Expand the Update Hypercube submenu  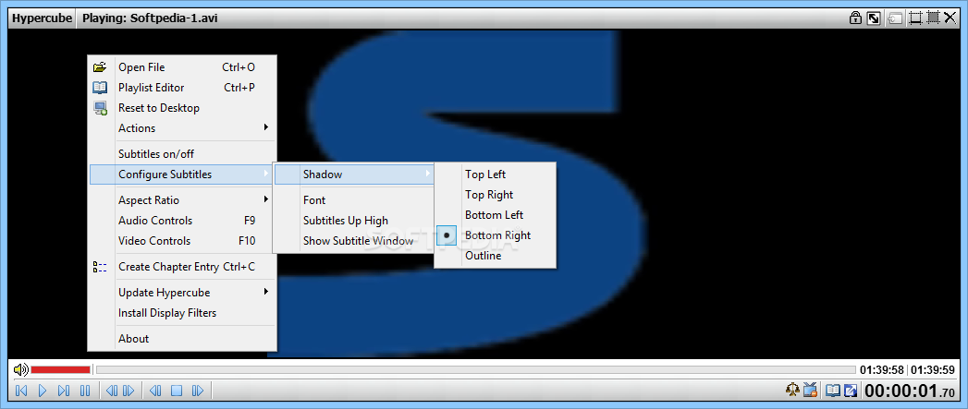coord(182,293)
